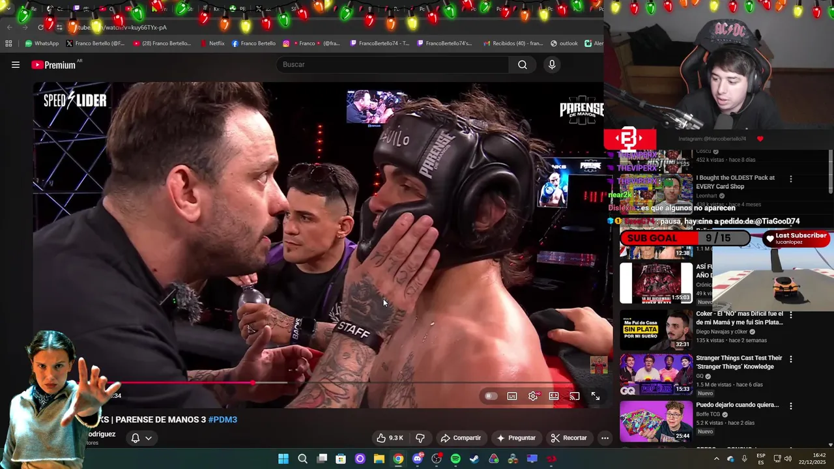Click the magnifier search button
This screenshot has height=469, width=834.
point(523,64)
